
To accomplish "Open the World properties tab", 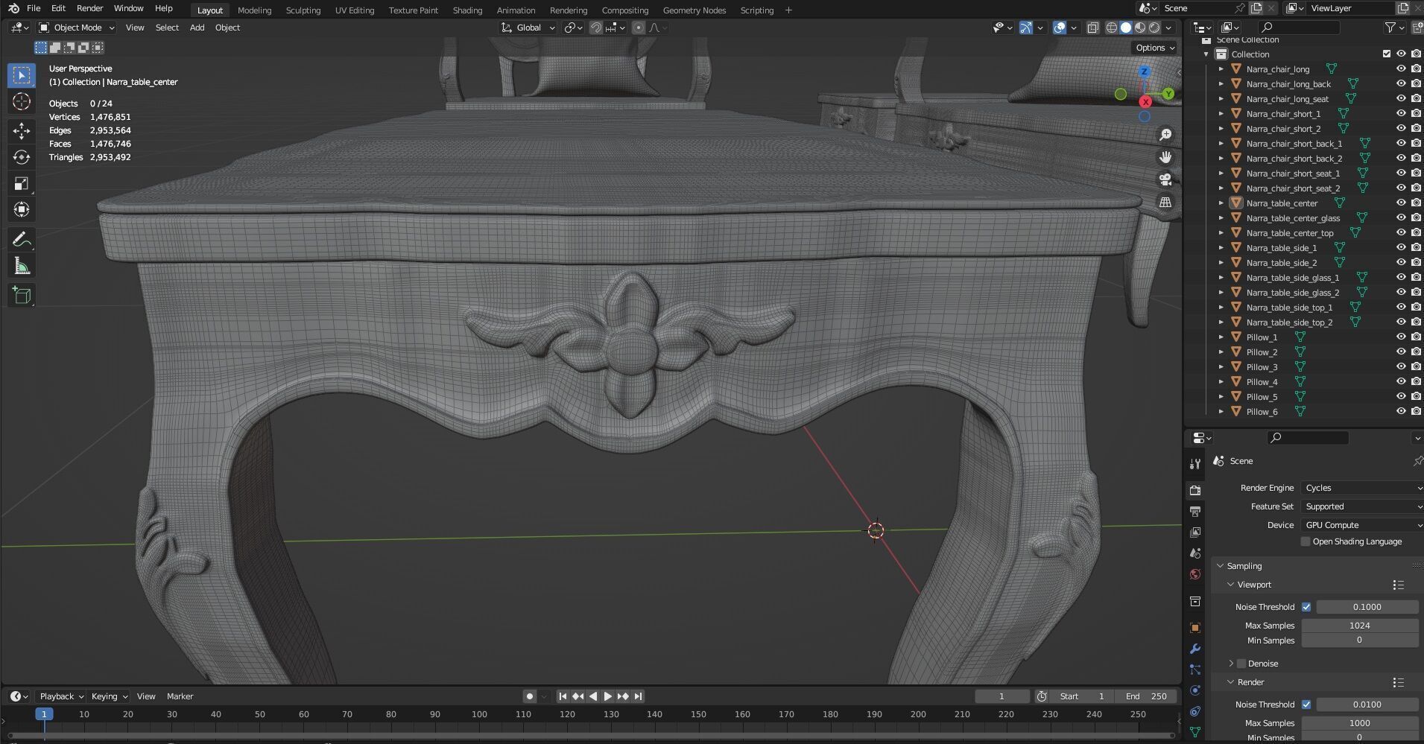I will [1195, 574].
